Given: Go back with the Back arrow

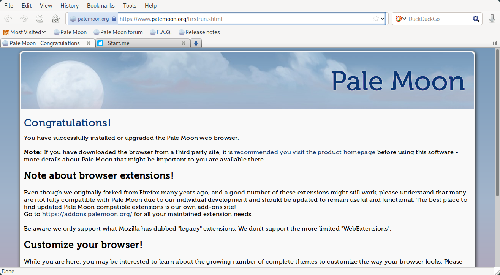Looking at the screenshot, I should point(8,19).
